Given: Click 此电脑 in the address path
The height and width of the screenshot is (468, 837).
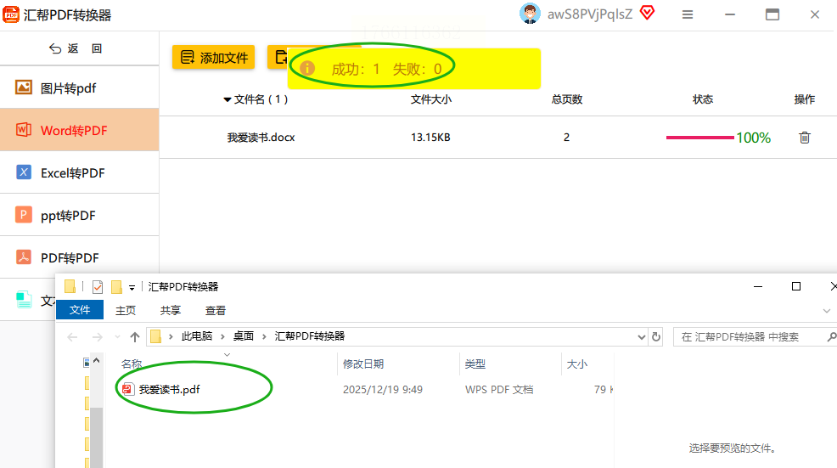Looking at the screenshot, I should [196, 336].
